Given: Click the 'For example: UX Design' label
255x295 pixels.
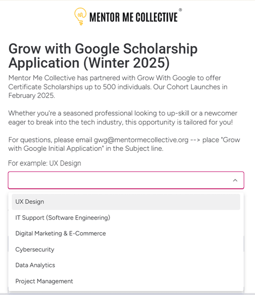Looking at the screenshot, I should coord(45,164).
